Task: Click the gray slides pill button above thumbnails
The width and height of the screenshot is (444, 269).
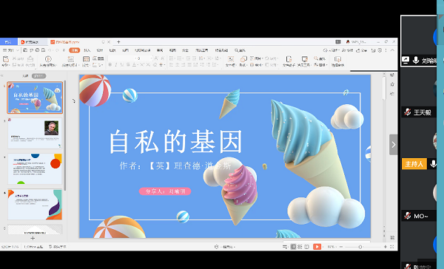Action: (38, 76)
